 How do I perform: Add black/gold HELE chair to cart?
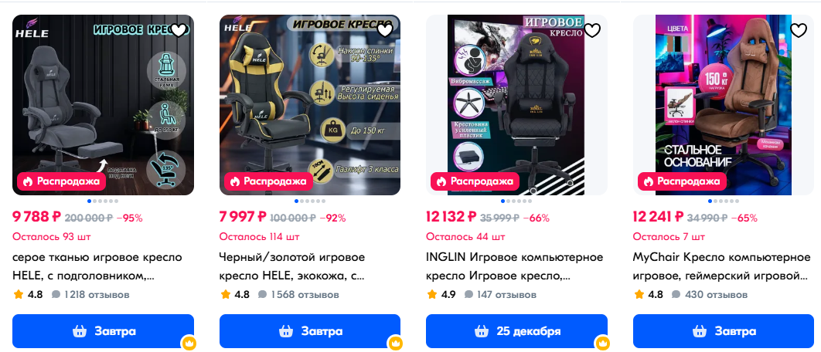(310, 331)
